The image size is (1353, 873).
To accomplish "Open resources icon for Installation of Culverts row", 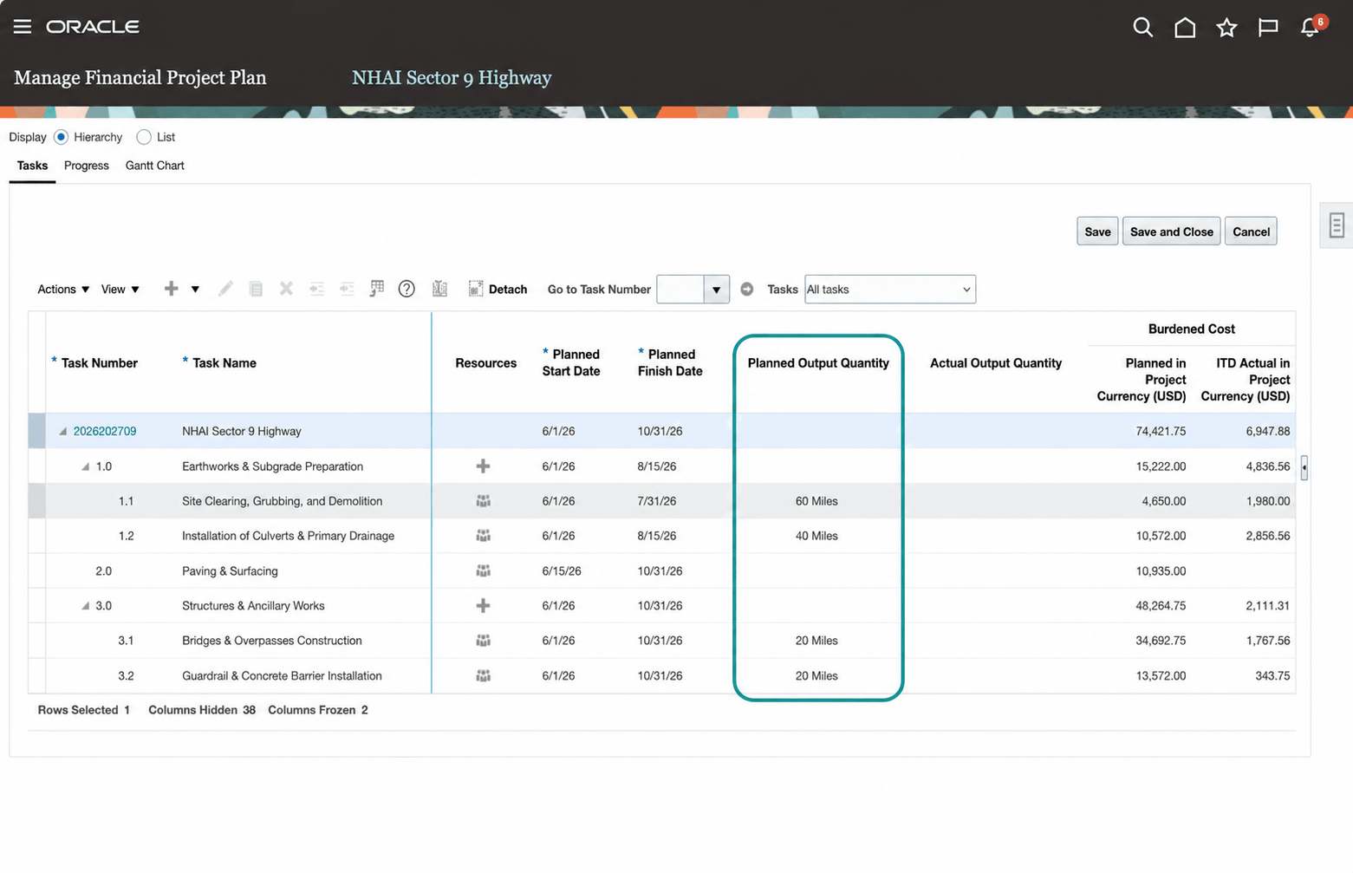I will 484,536.
